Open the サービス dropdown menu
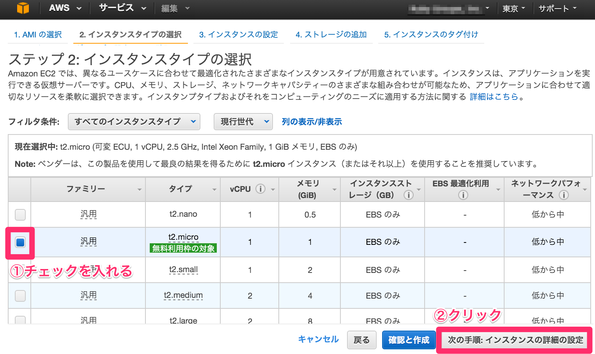 [122, 8]
